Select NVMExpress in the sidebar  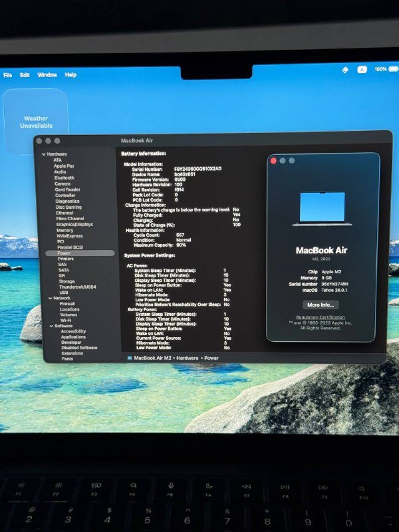[70, 236]
